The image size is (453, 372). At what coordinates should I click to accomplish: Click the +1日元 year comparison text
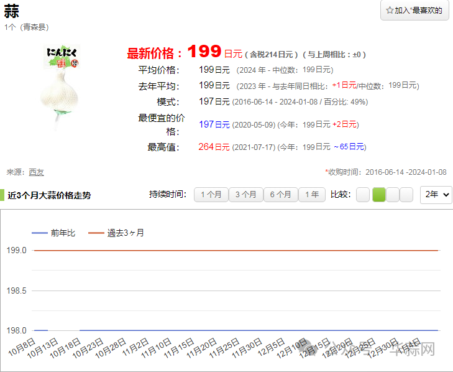[344, 85]
